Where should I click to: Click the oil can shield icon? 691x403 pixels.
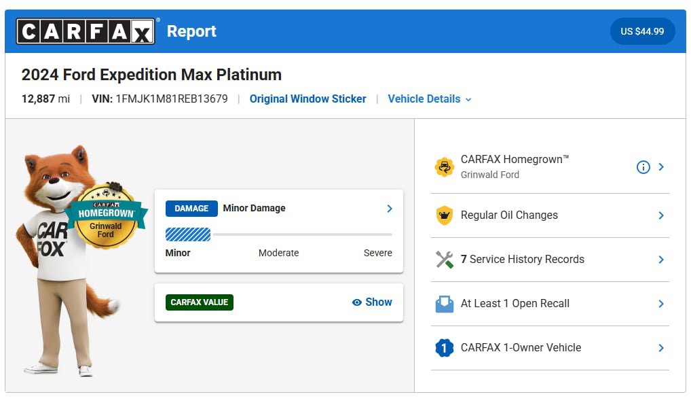point(444,215)
